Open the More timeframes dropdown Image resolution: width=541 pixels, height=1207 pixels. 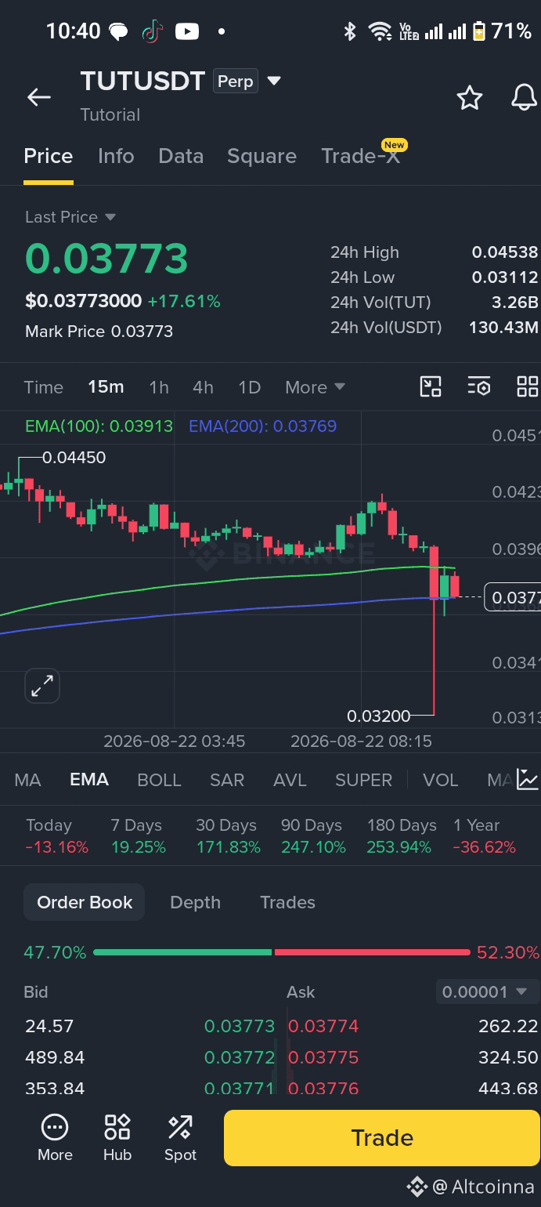[315, 387]
